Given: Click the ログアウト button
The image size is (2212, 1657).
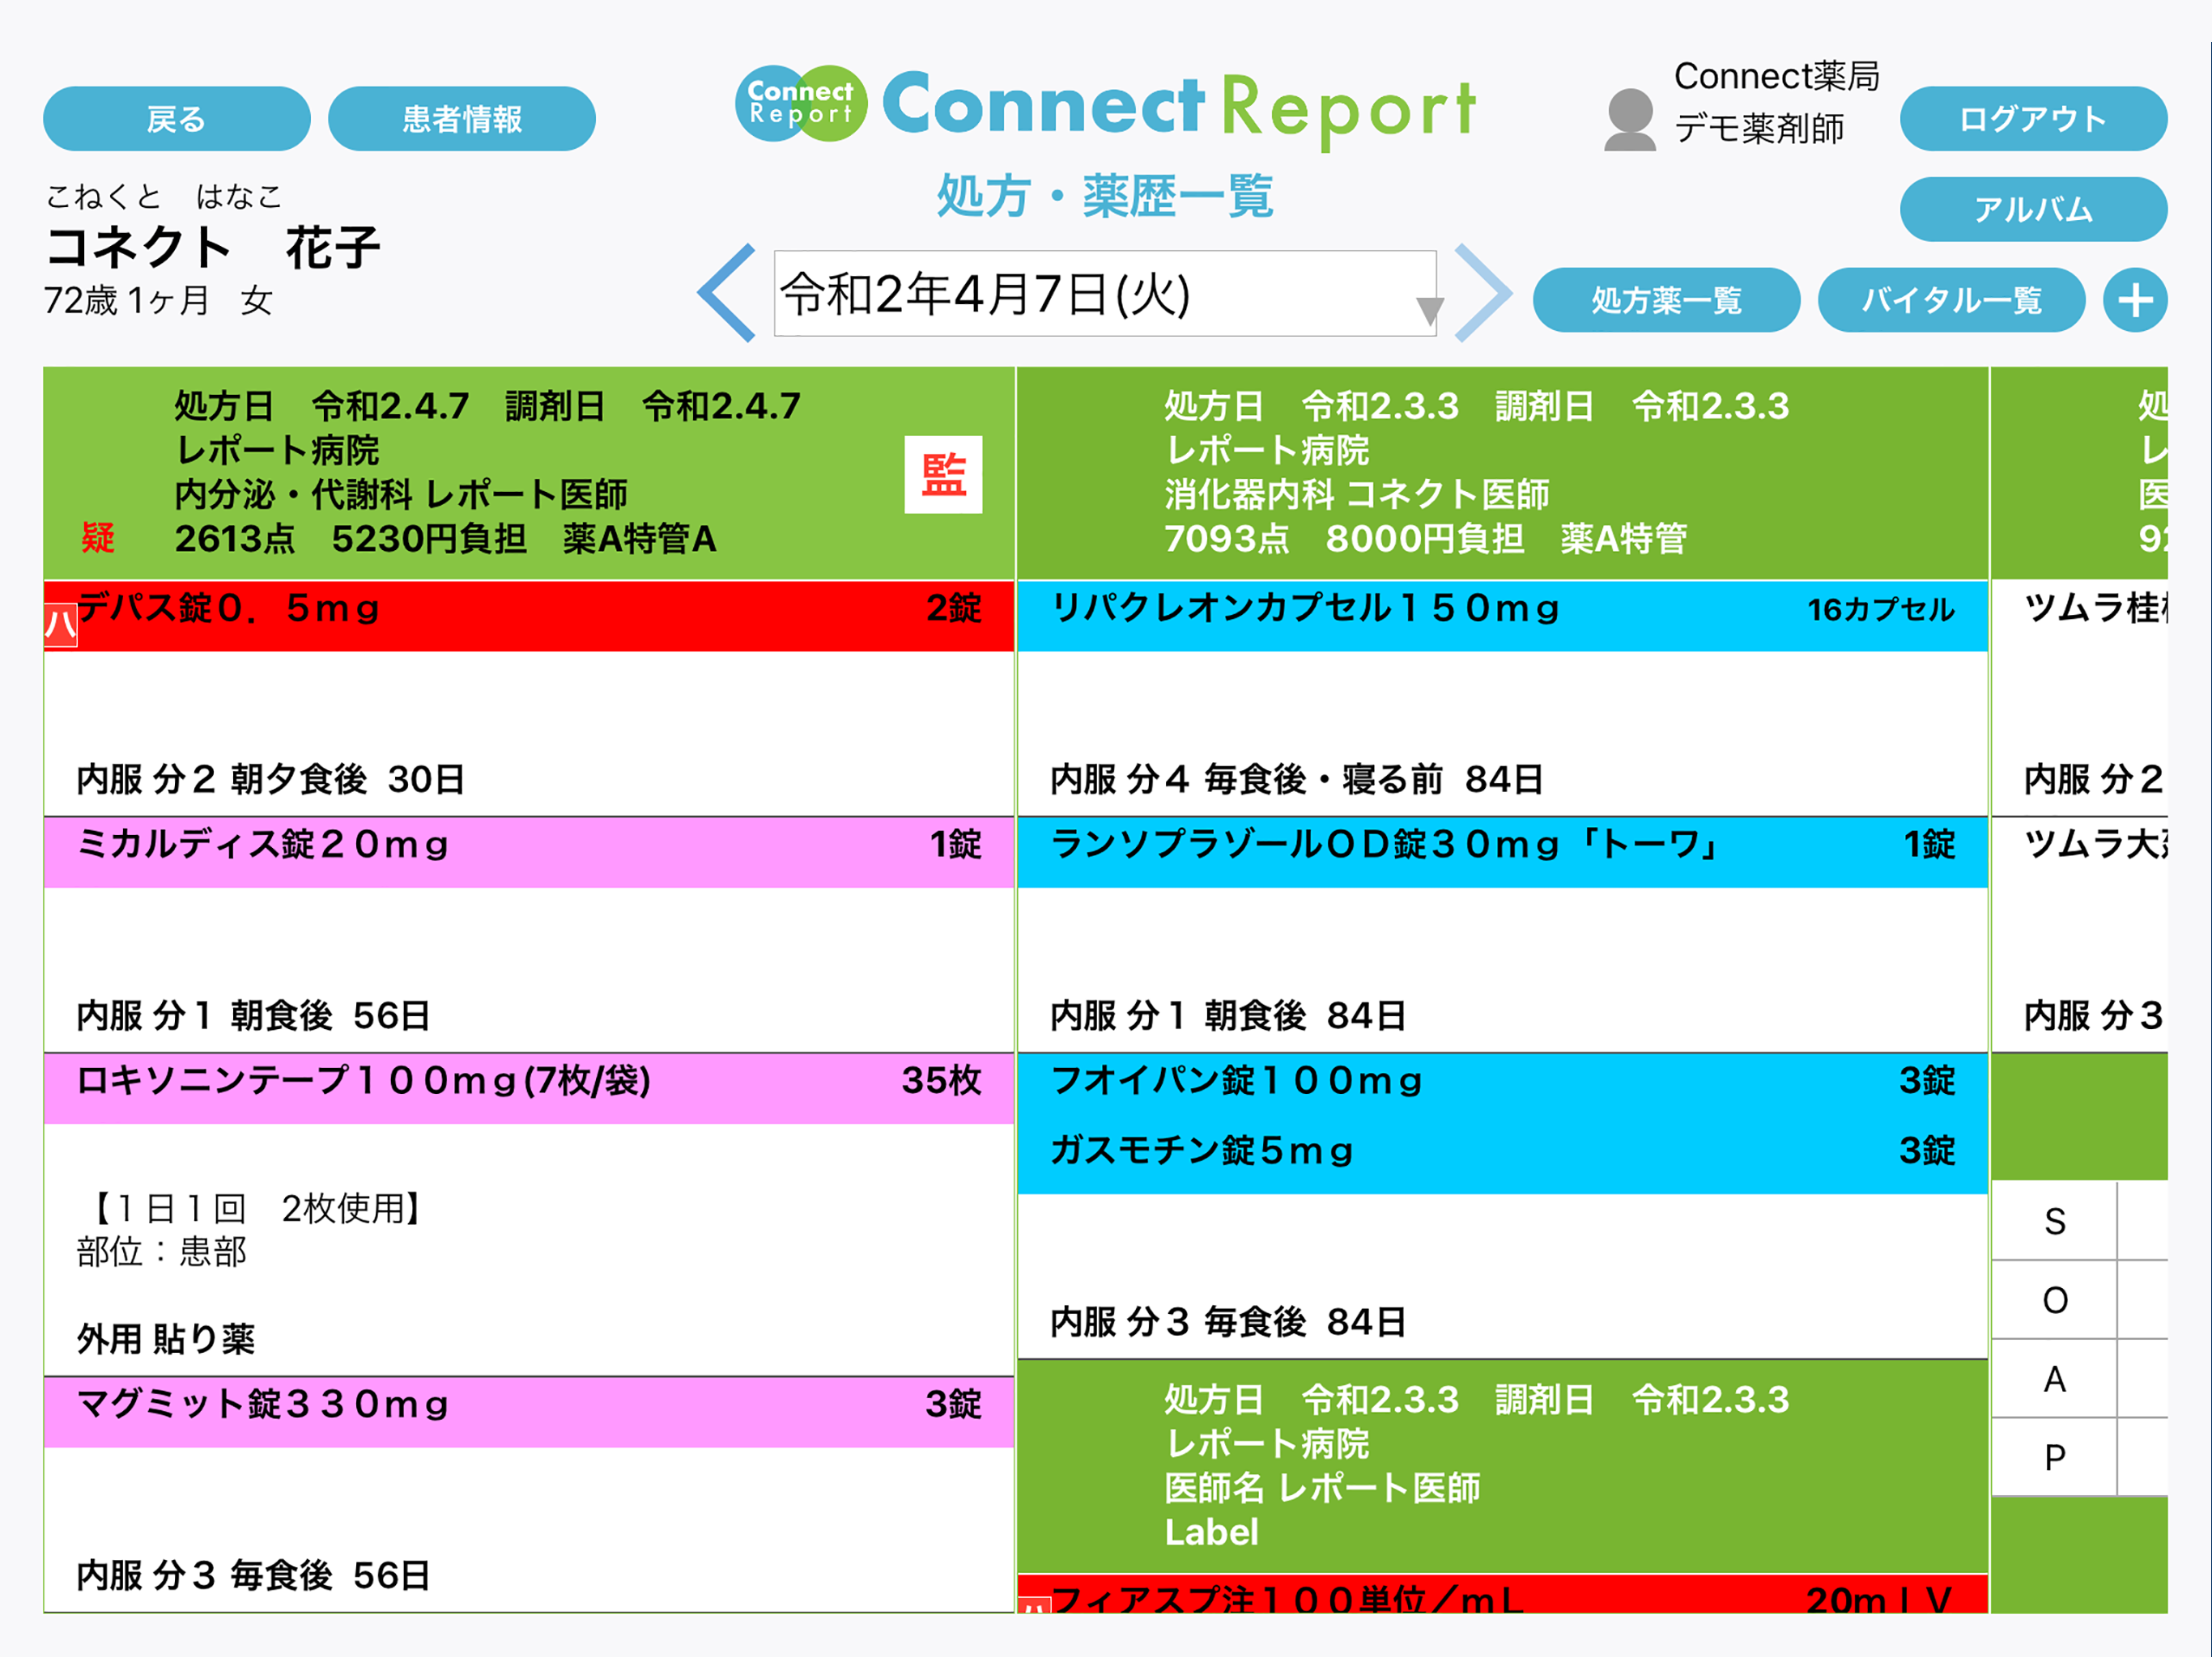Looking at the screenshot, I should pos(2032,119).
